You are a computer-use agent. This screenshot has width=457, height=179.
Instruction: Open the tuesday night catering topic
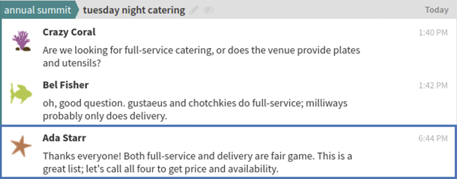pos(134,10)
